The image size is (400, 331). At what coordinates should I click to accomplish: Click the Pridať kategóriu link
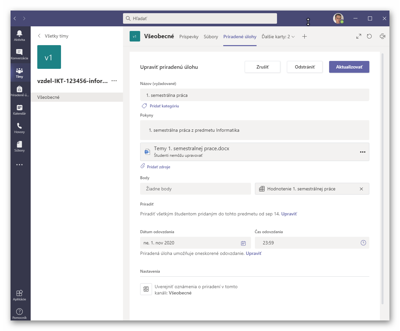tap(164, 106)
